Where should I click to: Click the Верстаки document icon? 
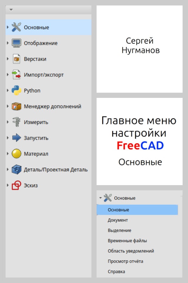pos(16,59)
